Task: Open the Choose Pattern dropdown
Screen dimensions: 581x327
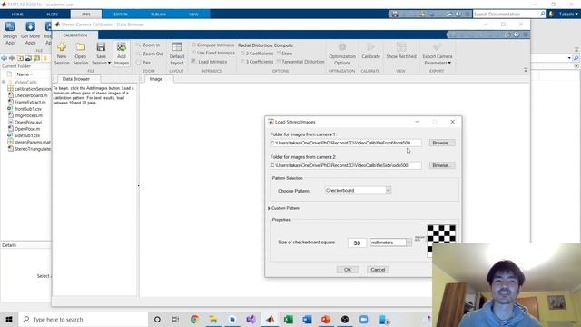Action: pyautogui.click(x=388, y=190)
